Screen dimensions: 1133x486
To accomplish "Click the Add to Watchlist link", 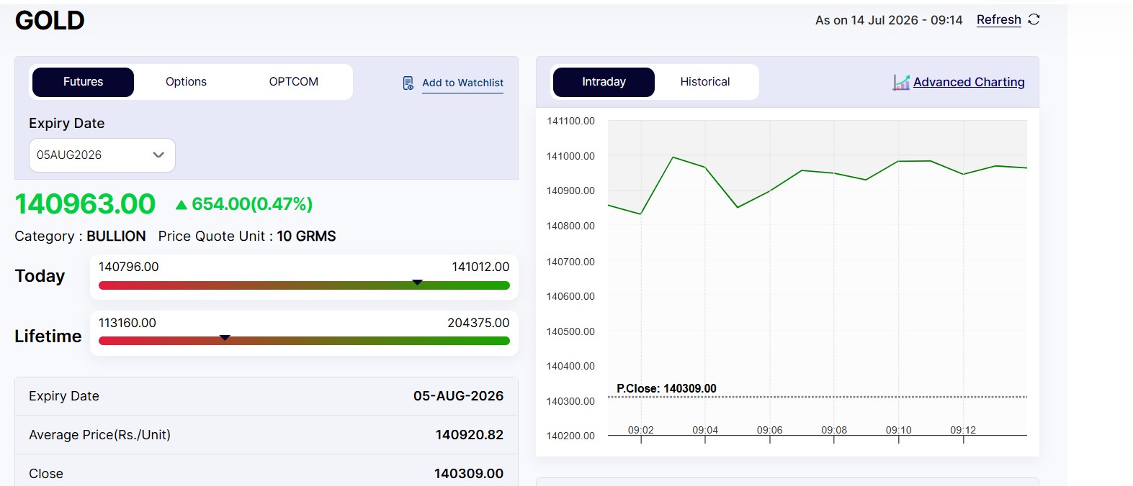I will 462,83.
